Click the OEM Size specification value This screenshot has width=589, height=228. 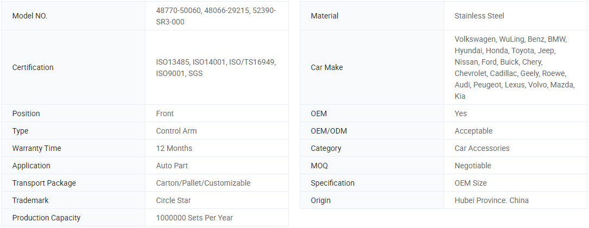click(x=471, y=183)
